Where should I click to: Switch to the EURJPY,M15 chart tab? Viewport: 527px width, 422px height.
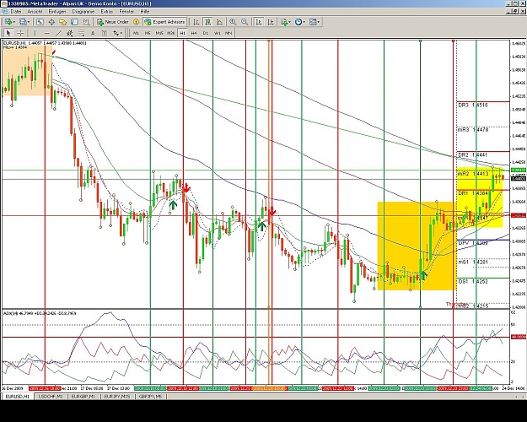[117, 397]
